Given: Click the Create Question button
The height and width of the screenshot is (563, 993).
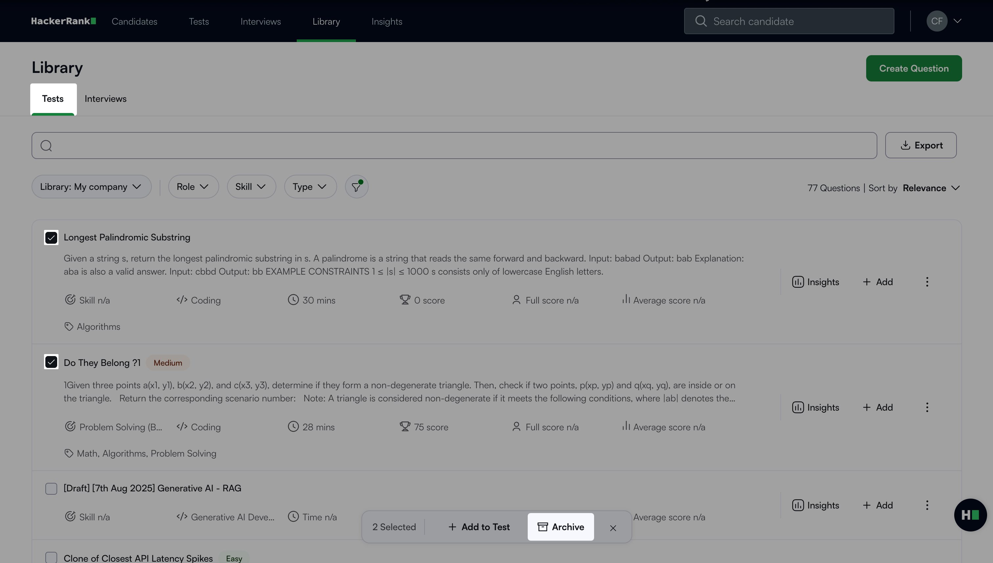Looking at the screenshot, I should (913, 68).
